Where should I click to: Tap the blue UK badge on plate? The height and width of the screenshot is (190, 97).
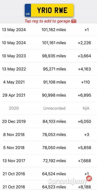coord(28,10)
